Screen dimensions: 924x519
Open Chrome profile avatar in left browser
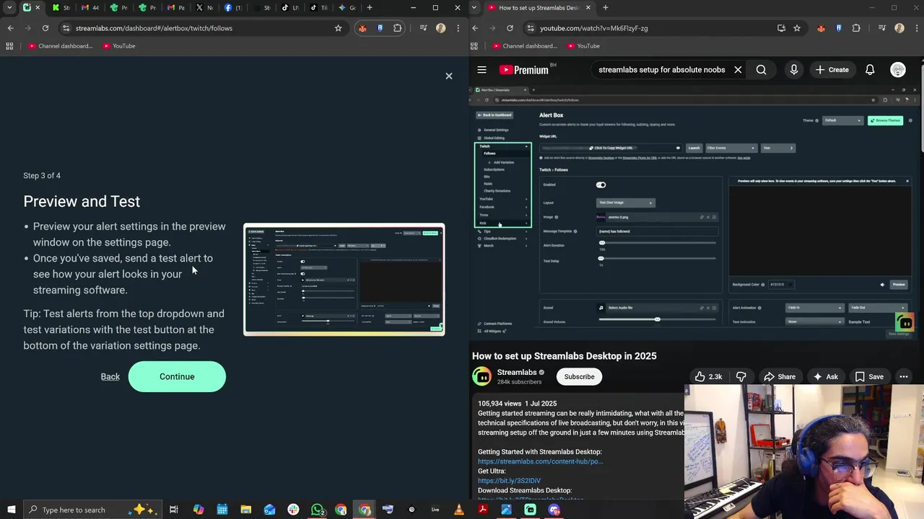pyautogui.click(x=440, y=28)
